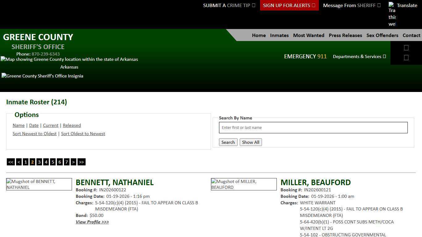Go to page 5 of the roster
The height and width of the screenshot is (237, 422).
pos(53,162)
